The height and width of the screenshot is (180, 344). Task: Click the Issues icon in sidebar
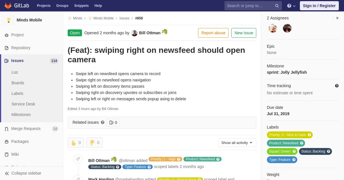(7, 61)
